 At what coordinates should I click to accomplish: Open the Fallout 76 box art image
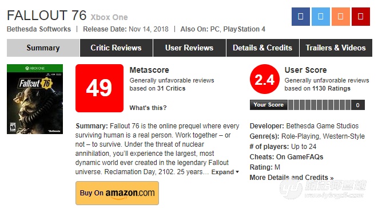pyautogui.click(x=35, y=99)
